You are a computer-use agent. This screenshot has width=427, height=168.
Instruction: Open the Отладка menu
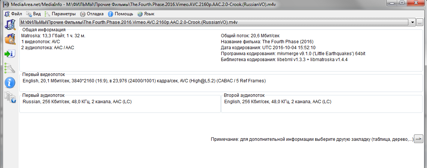92,14
